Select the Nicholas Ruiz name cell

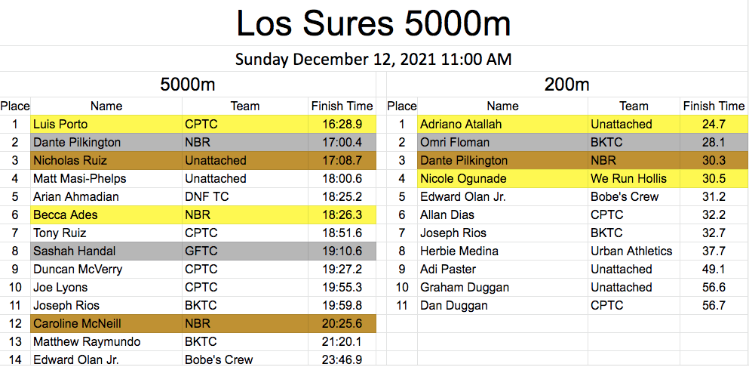pos(106,160)
